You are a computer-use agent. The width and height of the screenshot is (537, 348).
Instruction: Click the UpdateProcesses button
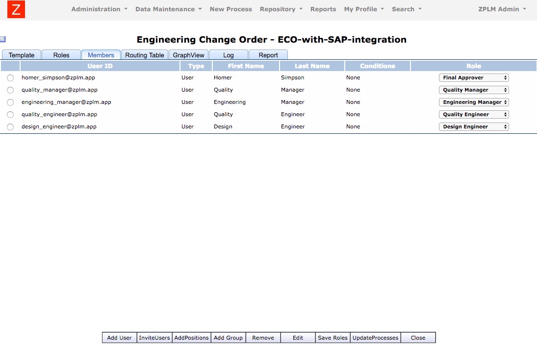click(x=375, y=337)
